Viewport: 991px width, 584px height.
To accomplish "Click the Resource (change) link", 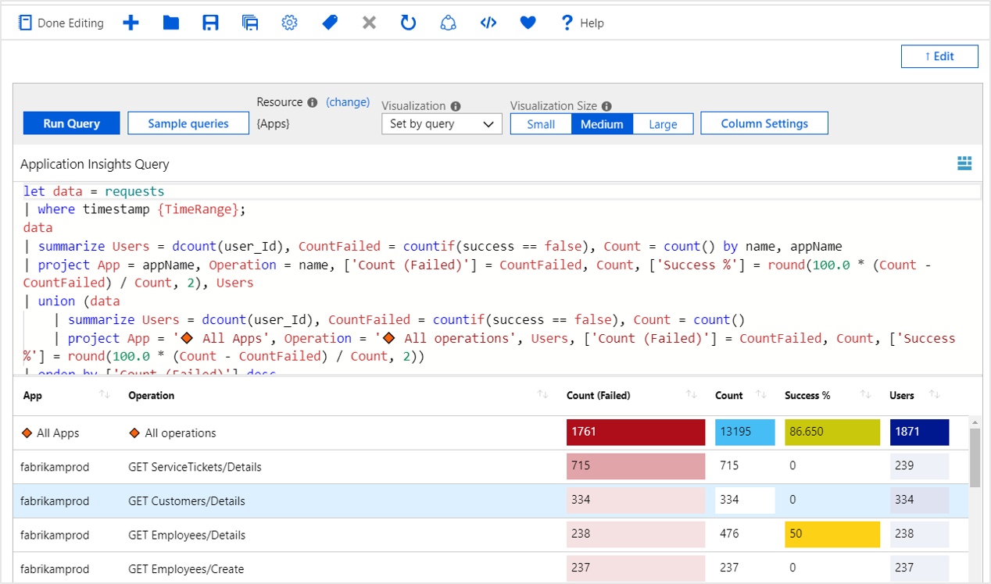I will pos(348,102).
